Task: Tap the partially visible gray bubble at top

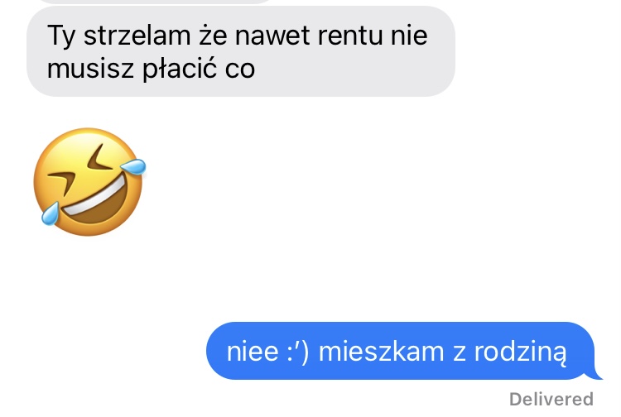Action: coord(154,2)
